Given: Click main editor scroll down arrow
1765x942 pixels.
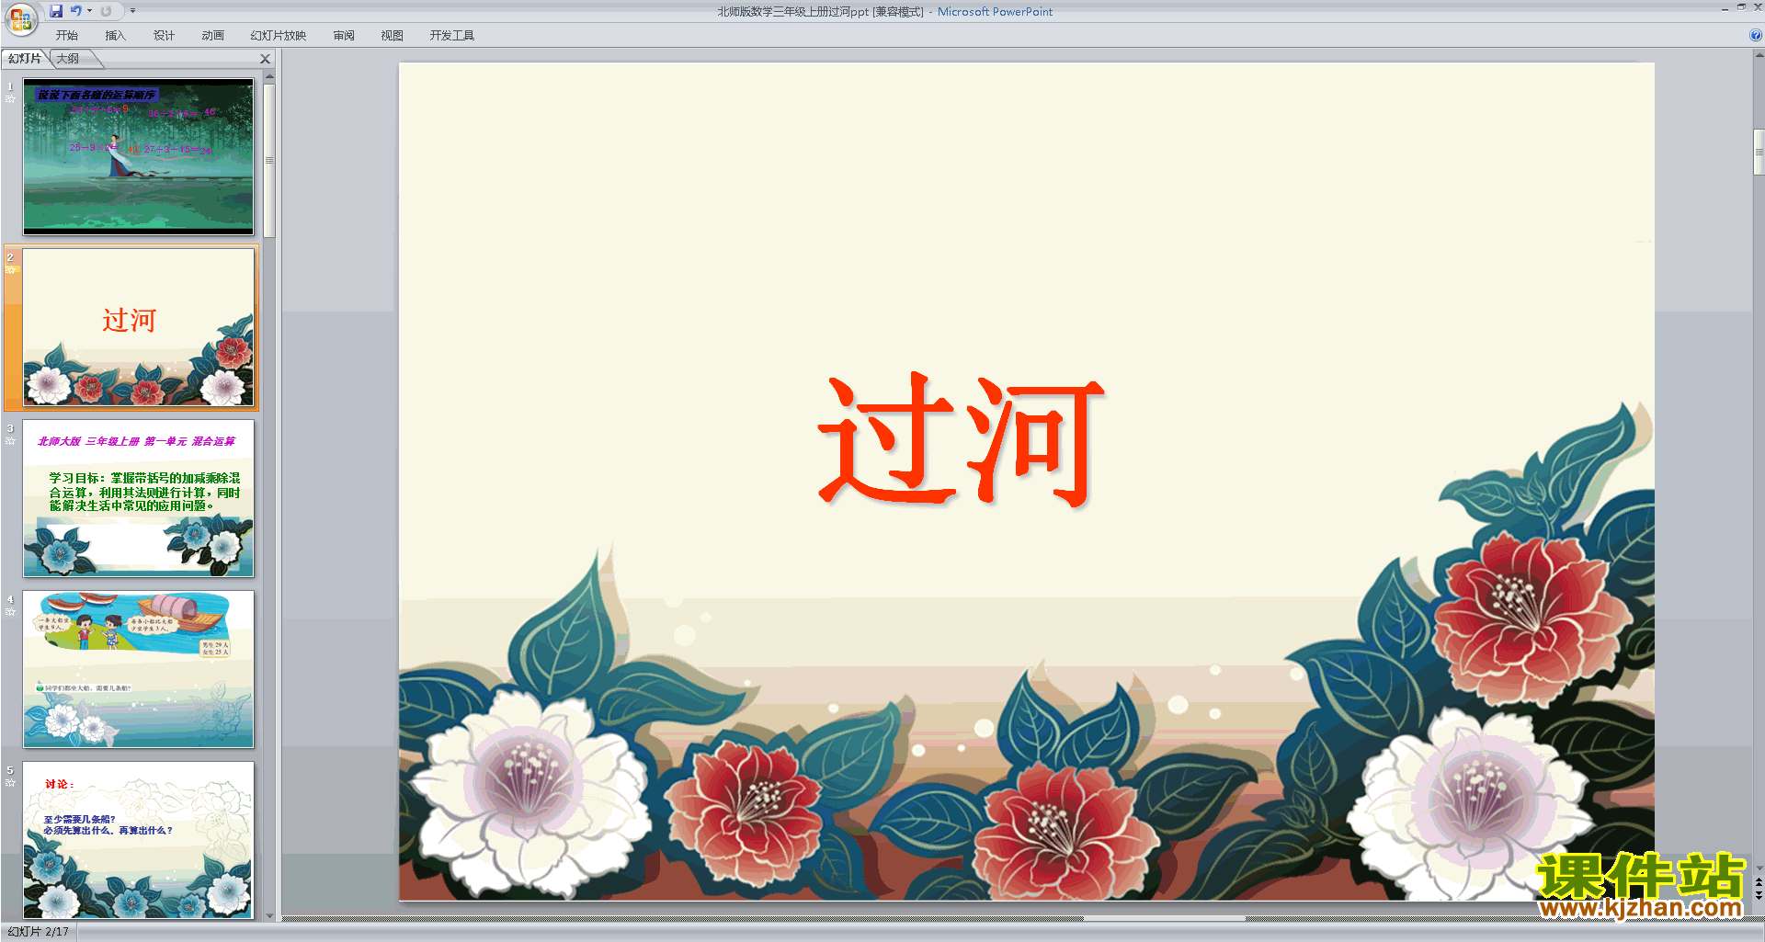Looking at the screenshot, I should coord(1759,868).
